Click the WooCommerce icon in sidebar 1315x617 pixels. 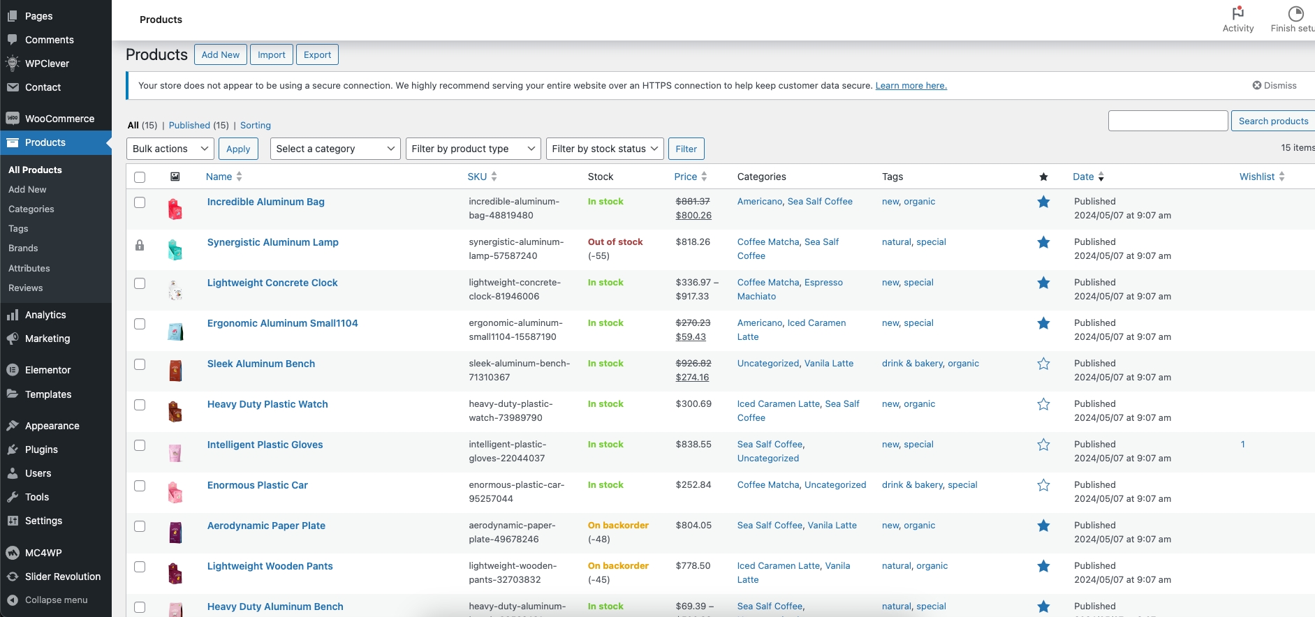click(13, 119)
